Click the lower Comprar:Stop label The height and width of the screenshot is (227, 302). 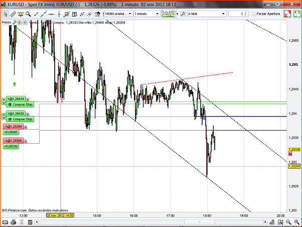(20, 119)
